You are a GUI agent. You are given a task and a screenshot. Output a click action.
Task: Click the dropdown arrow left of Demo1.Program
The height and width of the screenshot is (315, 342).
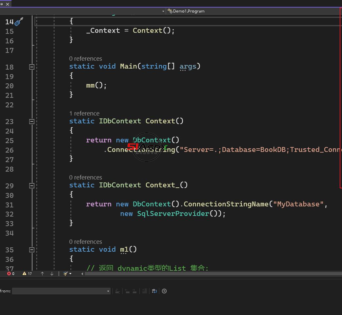point(163,11)
